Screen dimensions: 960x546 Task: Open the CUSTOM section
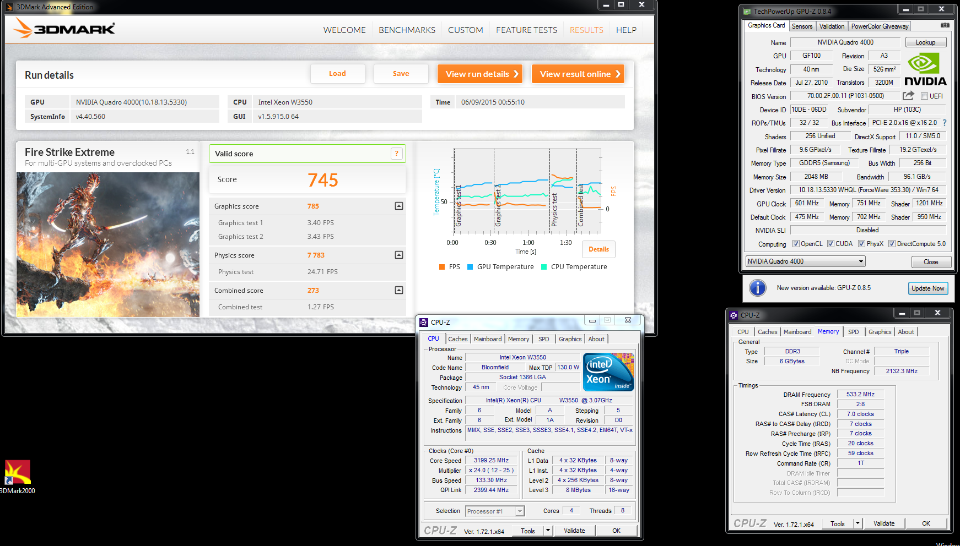pos(465,30)
